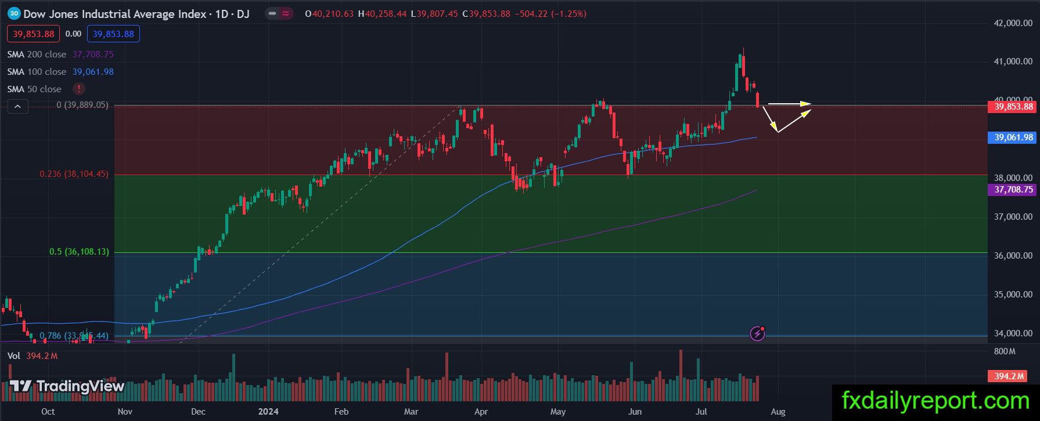Click the blue 39,061.98 SMA tag on price axis
Image resolution: width=1040 pixels, height=421 pixels.
pyautogui.click(x=1013, y=137)
